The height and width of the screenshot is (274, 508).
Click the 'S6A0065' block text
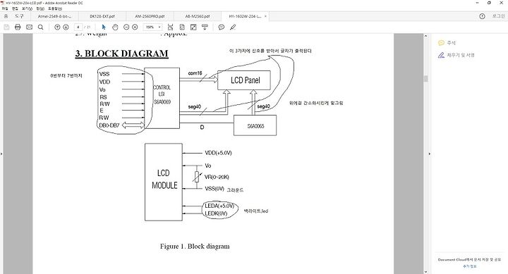coord(255,126)
